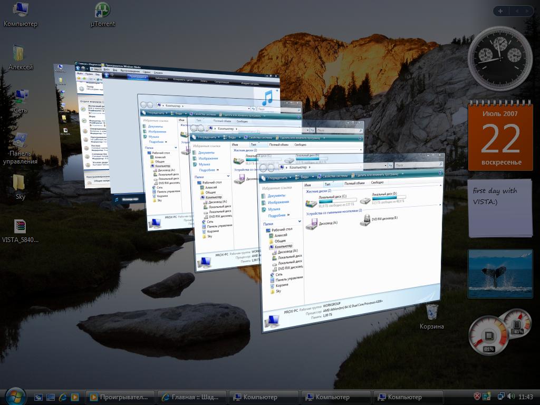The width and height of the screenshot is (540, 405).
Task: Click Forward arrow in the front Компьютер window
Action: (272, 168)
